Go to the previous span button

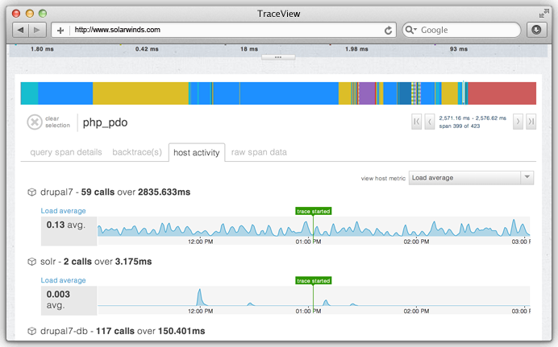point(430,122)
